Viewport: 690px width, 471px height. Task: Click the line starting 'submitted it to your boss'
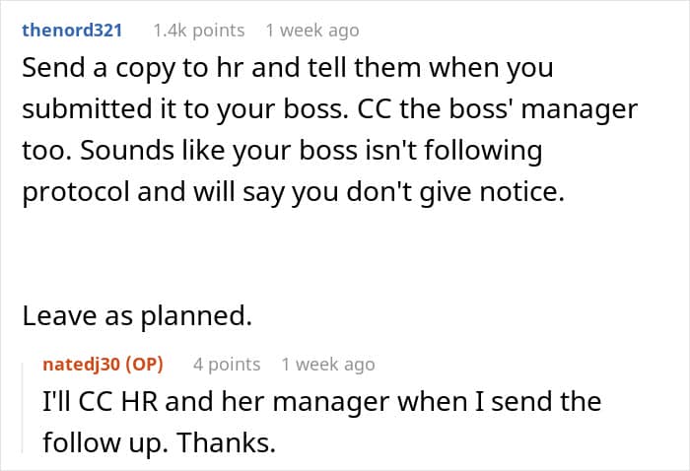tap(329, 111)
